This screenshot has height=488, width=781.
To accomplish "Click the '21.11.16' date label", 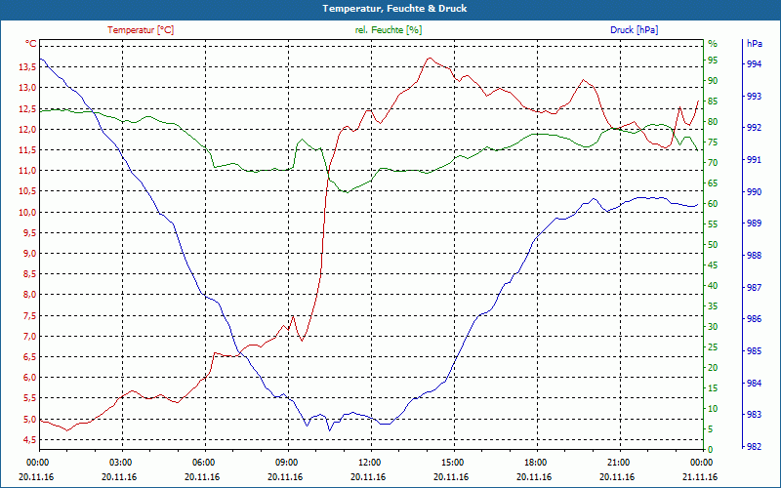I will [700, 477].
